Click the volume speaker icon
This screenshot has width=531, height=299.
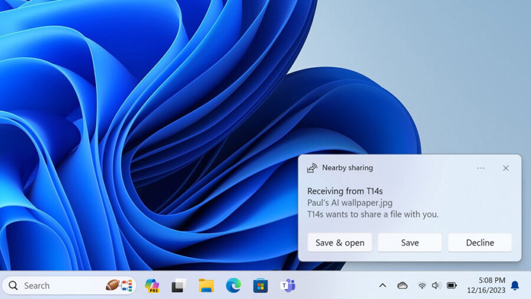[435, 285]
